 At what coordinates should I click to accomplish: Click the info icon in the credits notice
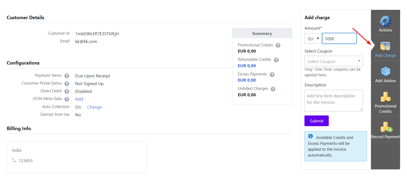[310, 136]
